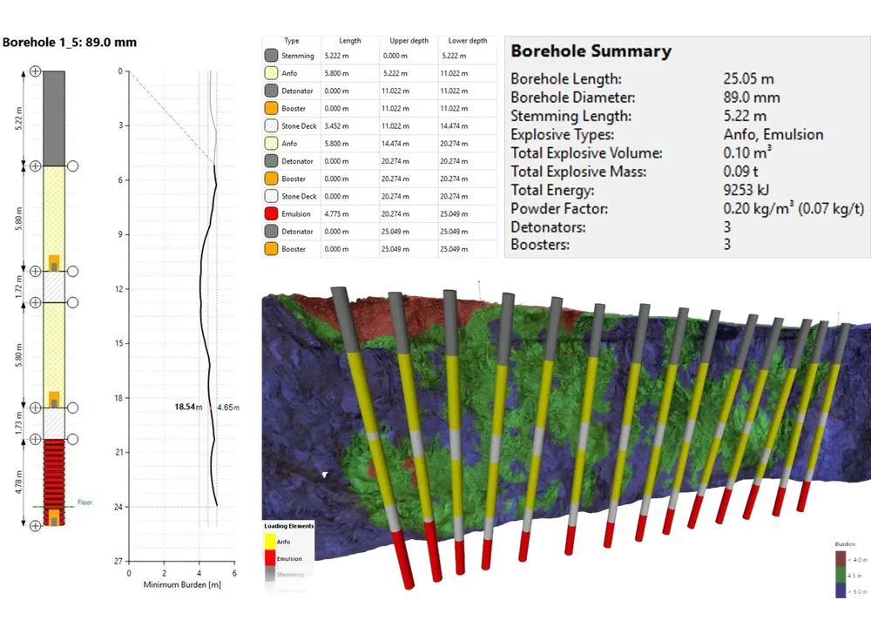Viewport: 871px width, 634px height.
Task: Click the Total Energy value 9253 kJ
Action: click(746, 190)
